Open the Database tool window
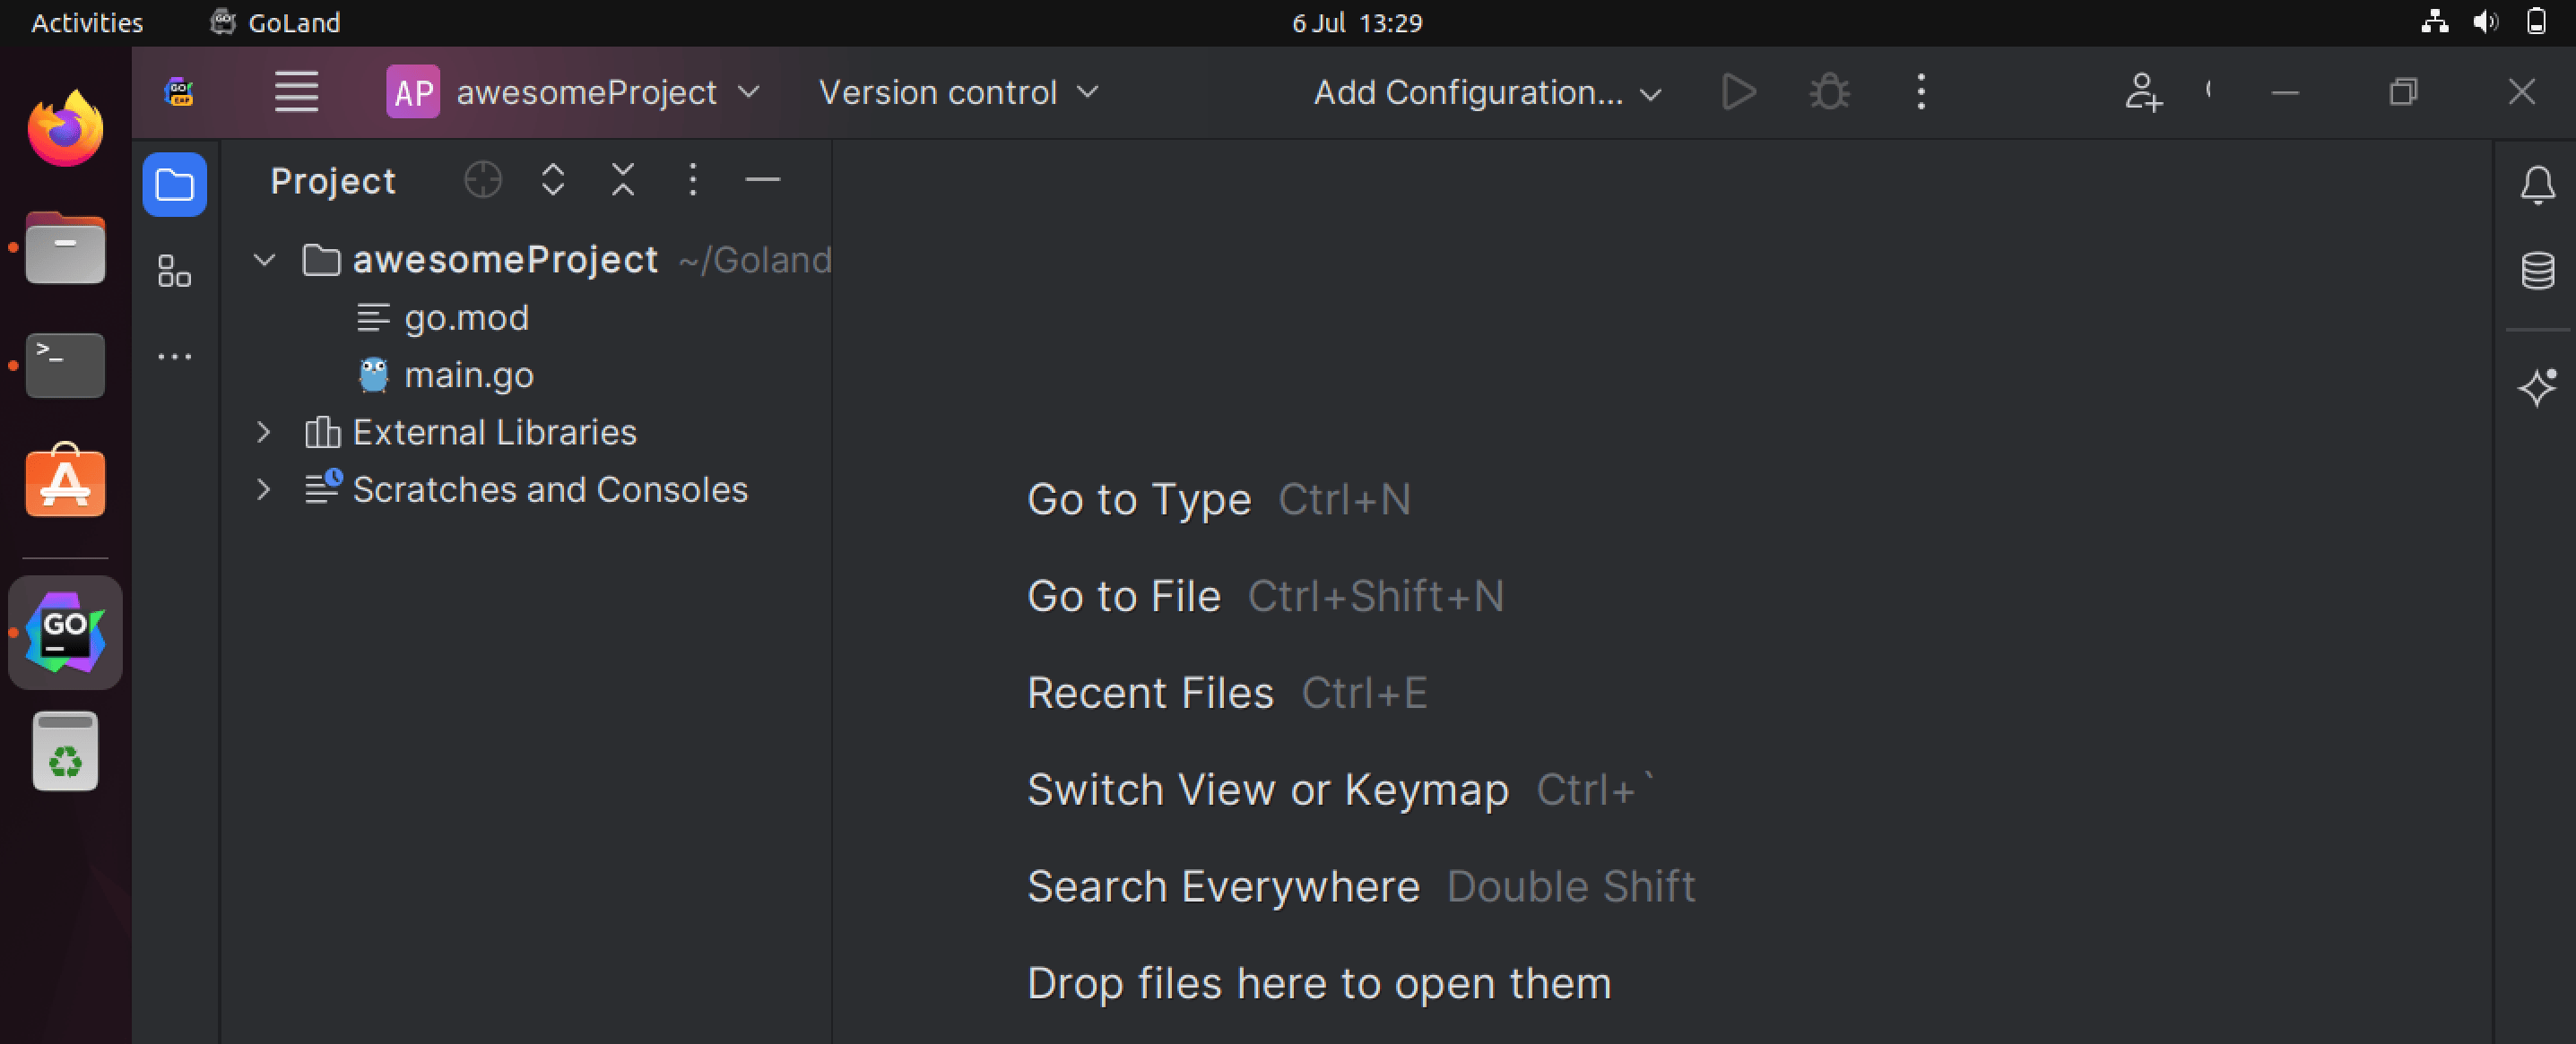Viewport: 2576px width, 1044px height. point(2537,271)
